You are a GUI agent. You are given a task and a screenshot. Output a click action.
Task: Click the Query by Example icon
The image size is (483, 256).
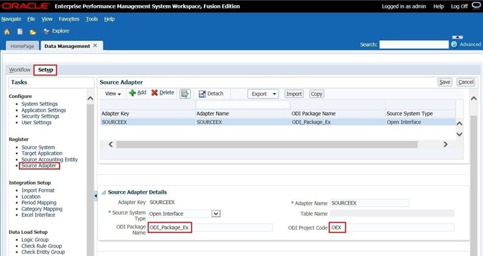point(185,94)
